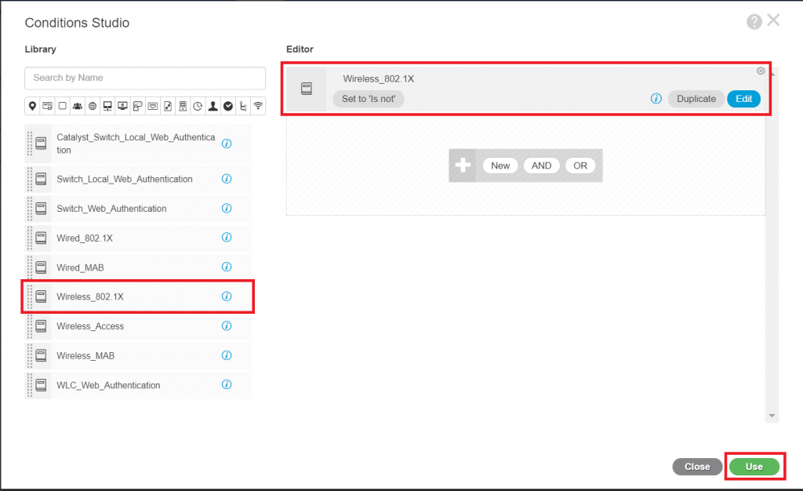Filter library by location pin icon
803x491 pixels.
32,106
